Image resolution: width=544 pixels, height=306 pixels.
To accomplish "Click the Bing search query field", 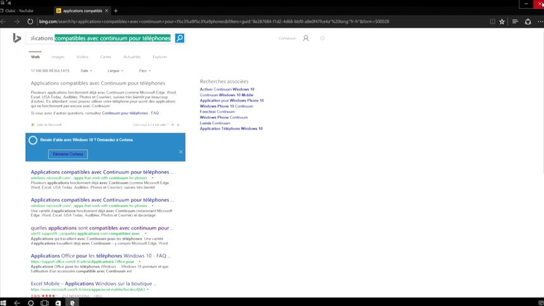I will point(100,38).
